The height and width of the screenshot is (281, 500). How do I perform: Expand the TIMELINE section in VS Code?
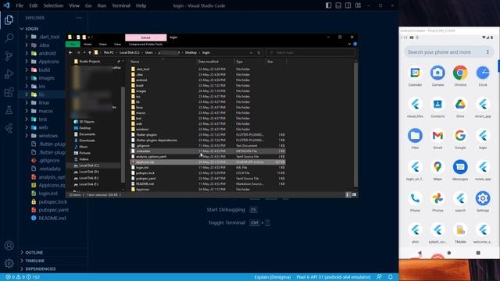(x=22, y=261)
